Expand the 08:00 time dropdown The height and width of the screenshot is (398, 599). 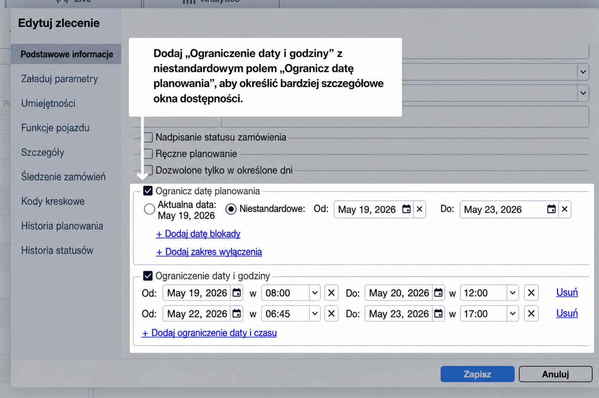tap(315, 293)
